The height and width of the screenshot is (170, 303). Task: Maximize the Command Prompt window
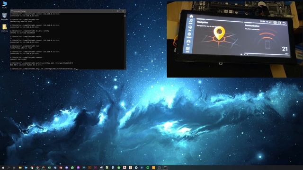point(117,11)
